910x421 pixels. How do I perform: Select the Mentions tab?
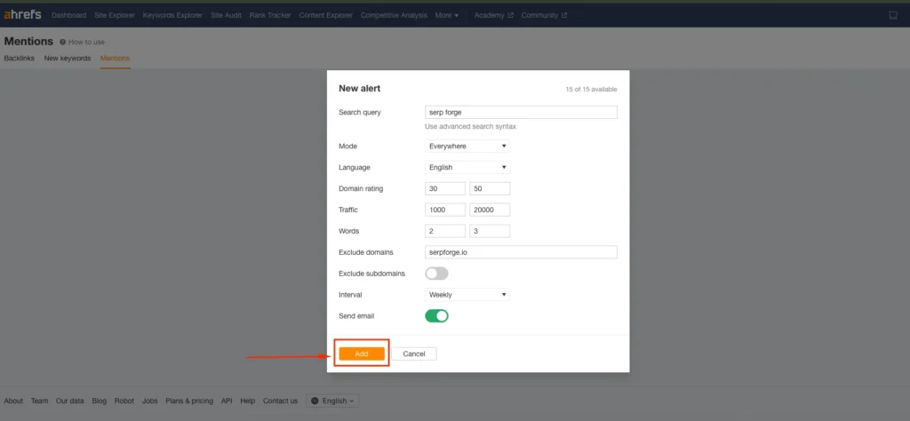coord(115,59)
